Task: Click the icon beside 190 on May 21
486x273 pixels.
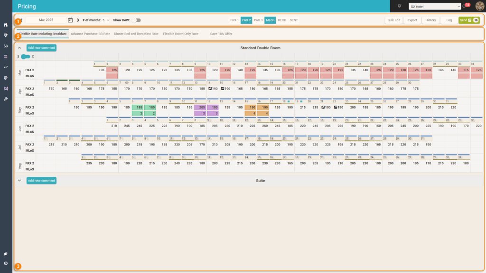Action: tap(323, 107)
